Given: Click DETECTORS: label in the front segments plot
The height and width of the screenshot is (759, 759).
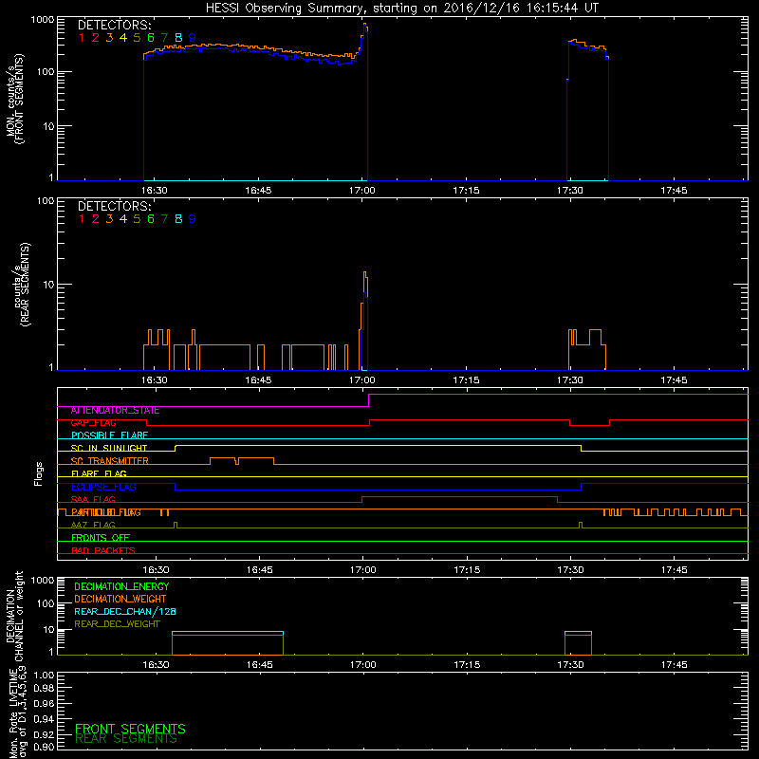Looking at the screenshot, I should pos(114,25).
